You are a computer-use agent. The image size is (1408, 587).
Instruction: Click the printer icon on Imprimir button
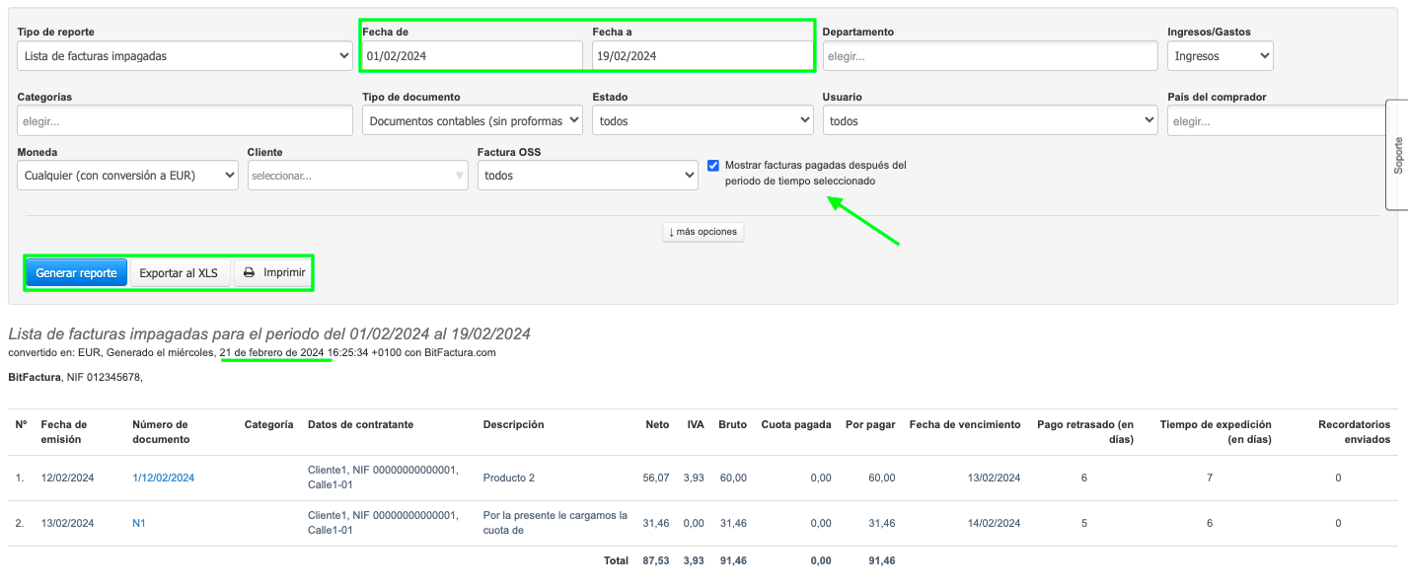click(x=250, y=273)
